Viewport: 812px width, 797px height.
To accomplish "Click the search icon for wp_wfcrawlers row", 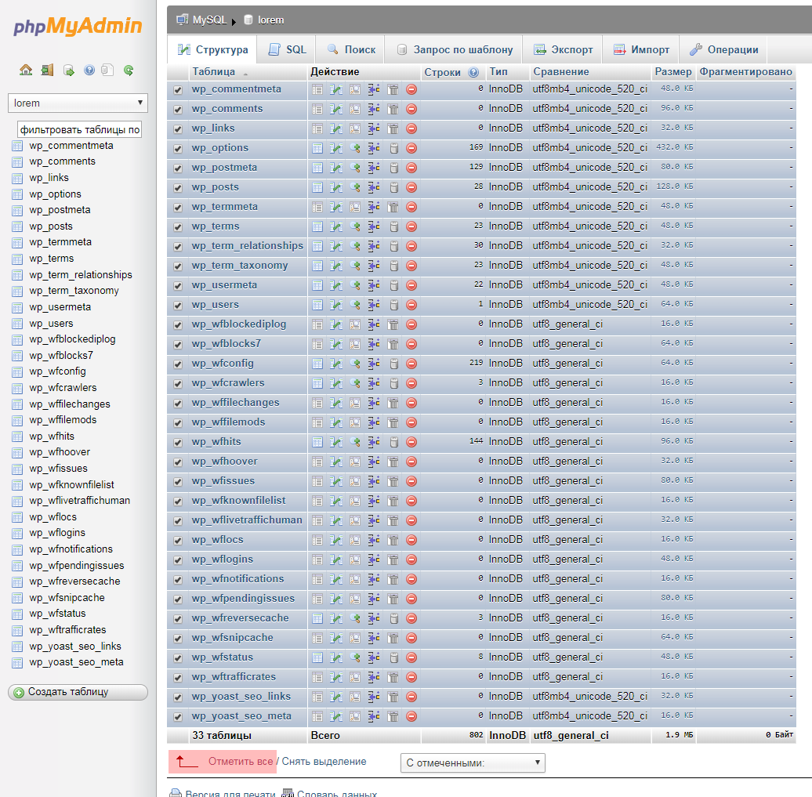I will click(355, 383).
